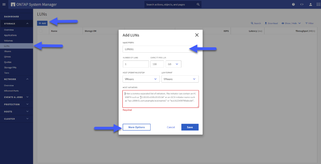321x164 pixels.
Task: Open the API code brackets icon
Action: click(x=302, y=4)
